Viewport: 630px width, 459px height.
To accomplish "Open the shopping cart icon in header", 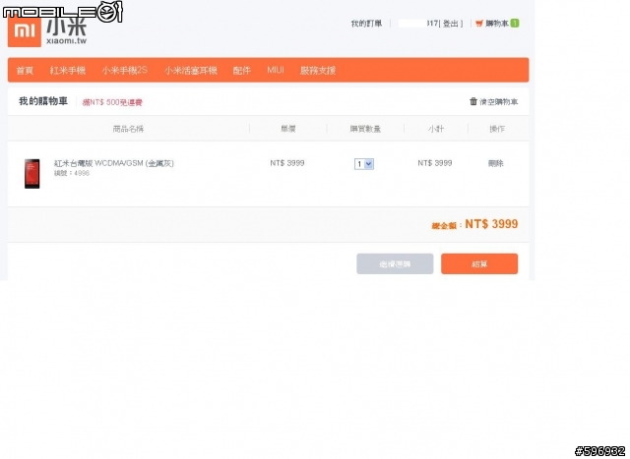I will 479,24.
